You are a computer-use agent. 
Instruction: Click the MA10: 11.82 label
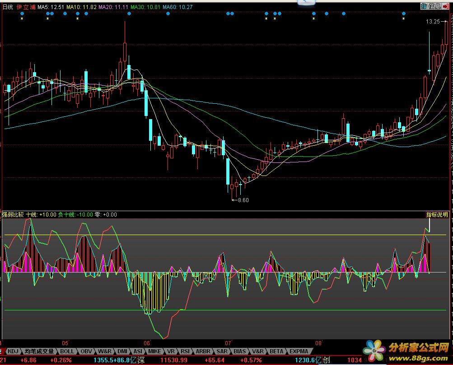tap(81, 7)
